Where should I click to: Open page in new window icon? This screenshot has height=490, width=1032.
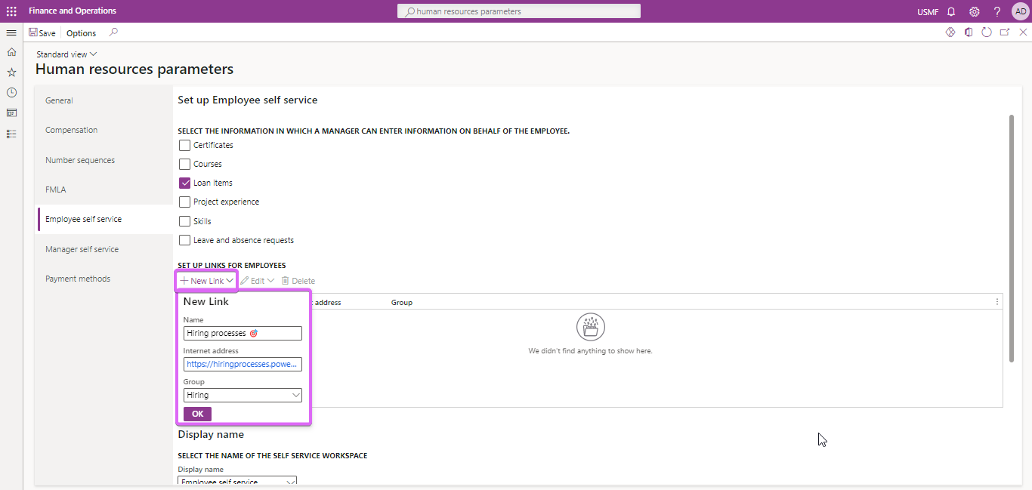[1005, 32]
